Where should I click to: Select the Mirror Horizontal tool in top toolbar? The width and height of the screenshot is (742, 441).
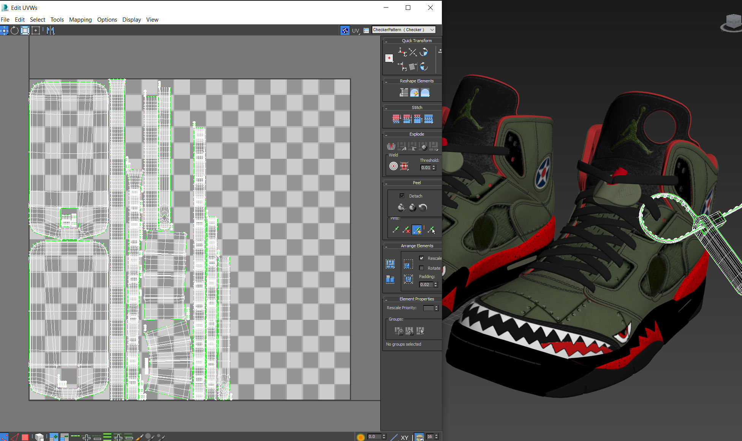51,30
